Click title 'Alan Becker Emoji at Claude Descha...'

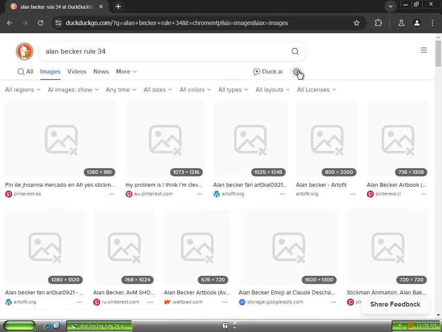click(x=287, y=293)
